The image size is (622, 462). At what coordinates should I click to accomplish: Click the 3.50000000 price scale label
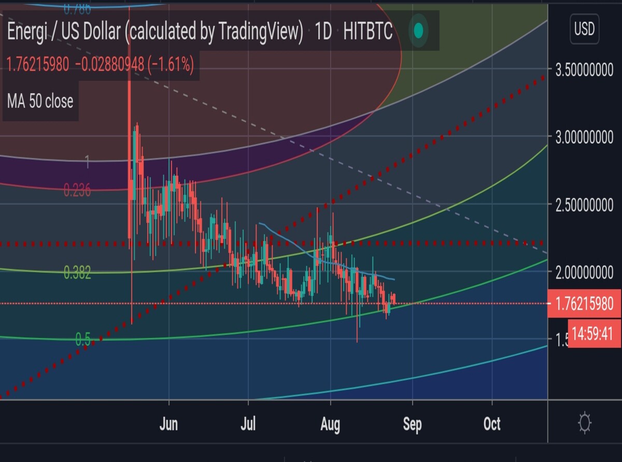tap(584, 71)
